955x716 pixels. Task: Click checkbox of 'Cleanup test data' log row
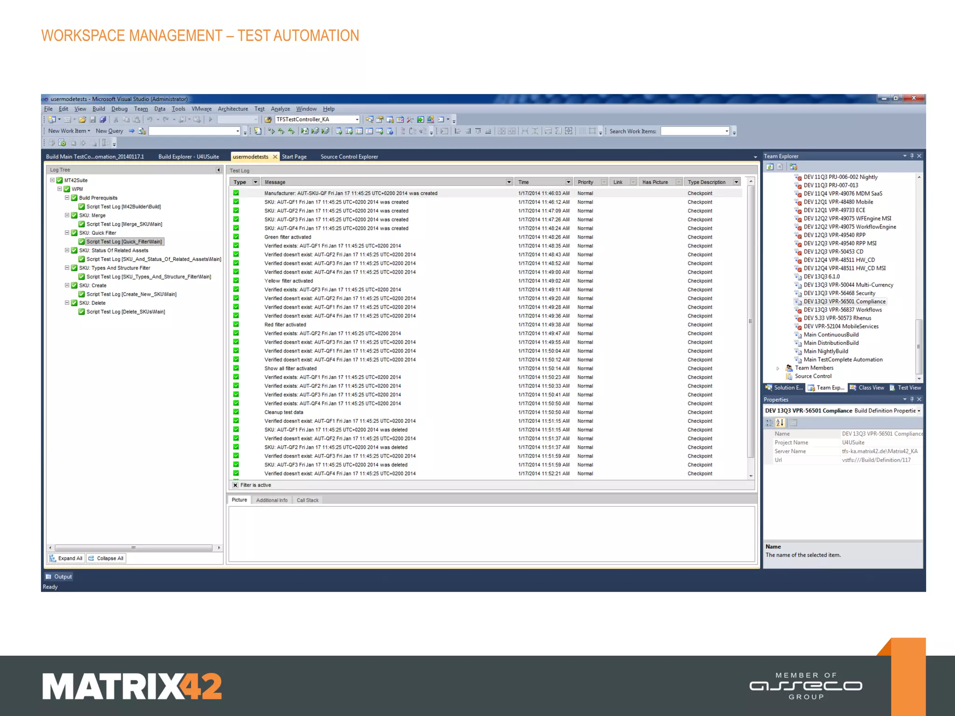236,412
